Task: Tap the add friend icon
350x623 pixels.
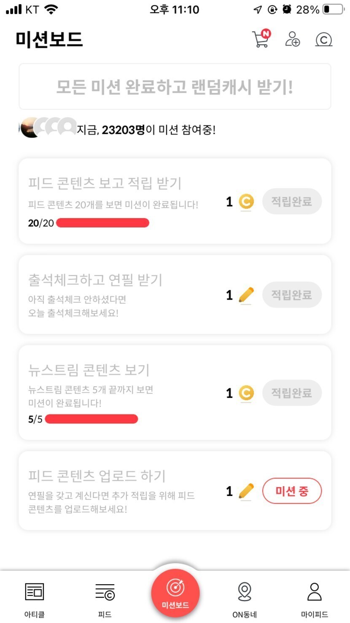Action: pyautogui.click(x=292, y=39)
